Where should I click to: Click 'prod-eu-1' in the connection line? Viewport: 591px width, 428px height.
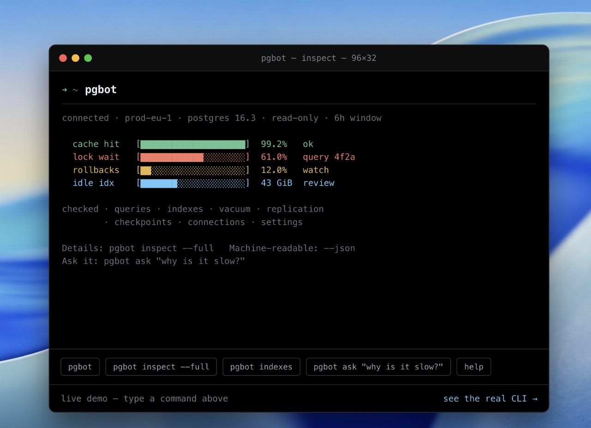point(148,118)
